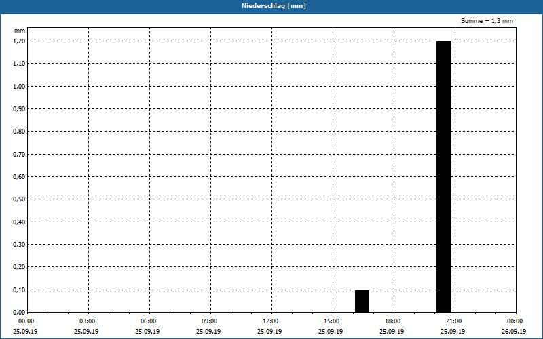Click the 06:00 time axis label
Screen dimensions: 543x339
click(148, 321)
